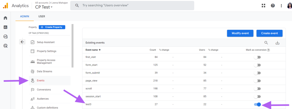Open the Explore icon in left rail
This screenshot has width=292, height=109.
click(5, 37)
